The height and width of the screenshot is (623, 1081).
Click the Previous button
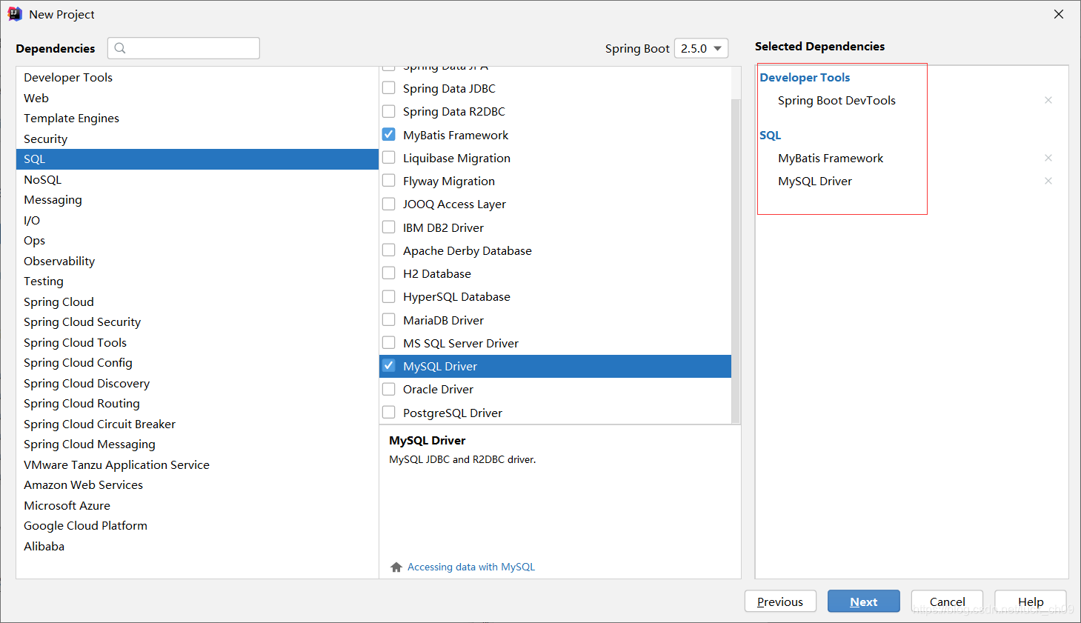pos(780,602)
